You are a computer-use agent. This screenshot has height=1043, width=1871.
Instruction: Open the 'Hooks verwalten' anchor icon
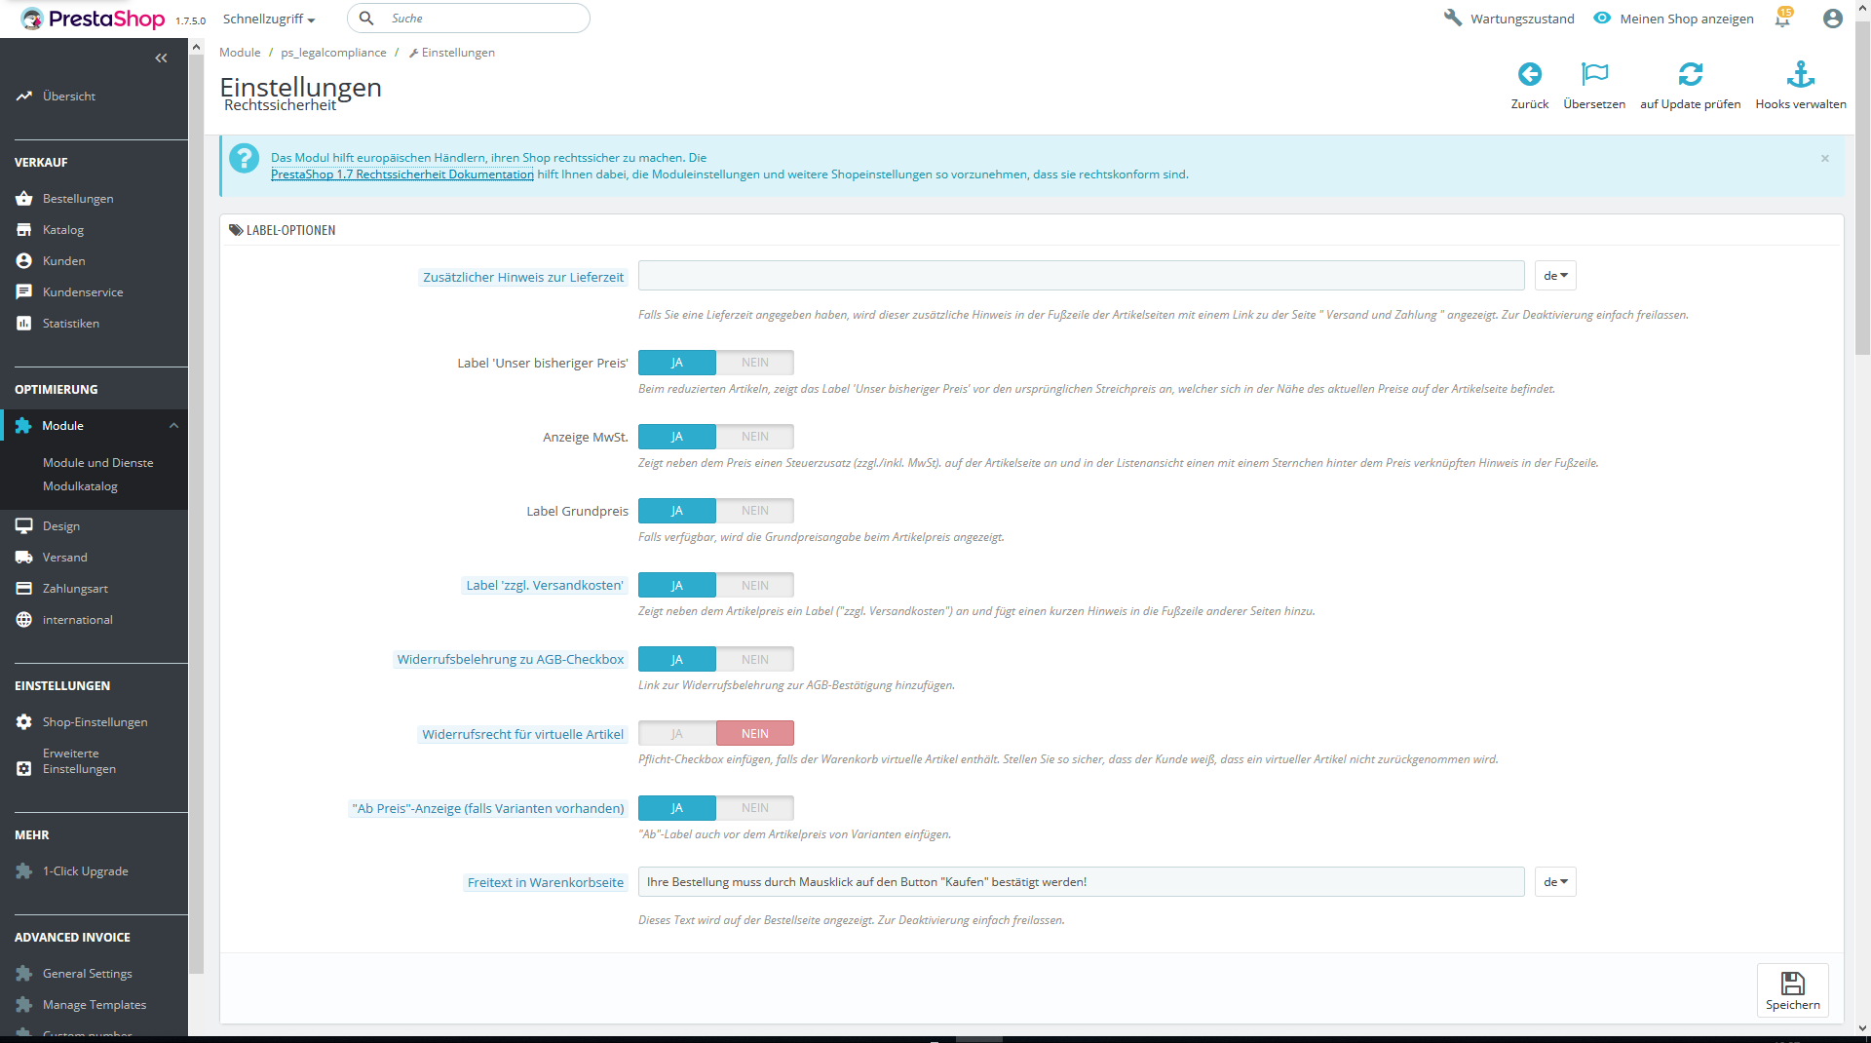coord(1800,74)
